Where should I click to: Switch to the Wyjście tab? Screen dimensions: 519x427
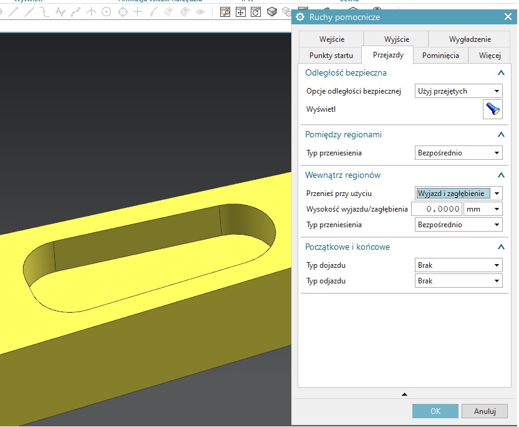tap(397, 39)
